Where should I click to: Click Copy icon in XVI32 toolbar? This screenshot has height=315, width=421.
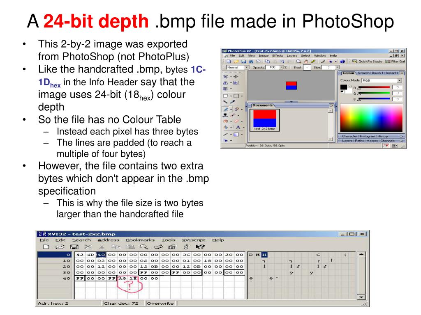pyautogui.click(x=116, y=247)
